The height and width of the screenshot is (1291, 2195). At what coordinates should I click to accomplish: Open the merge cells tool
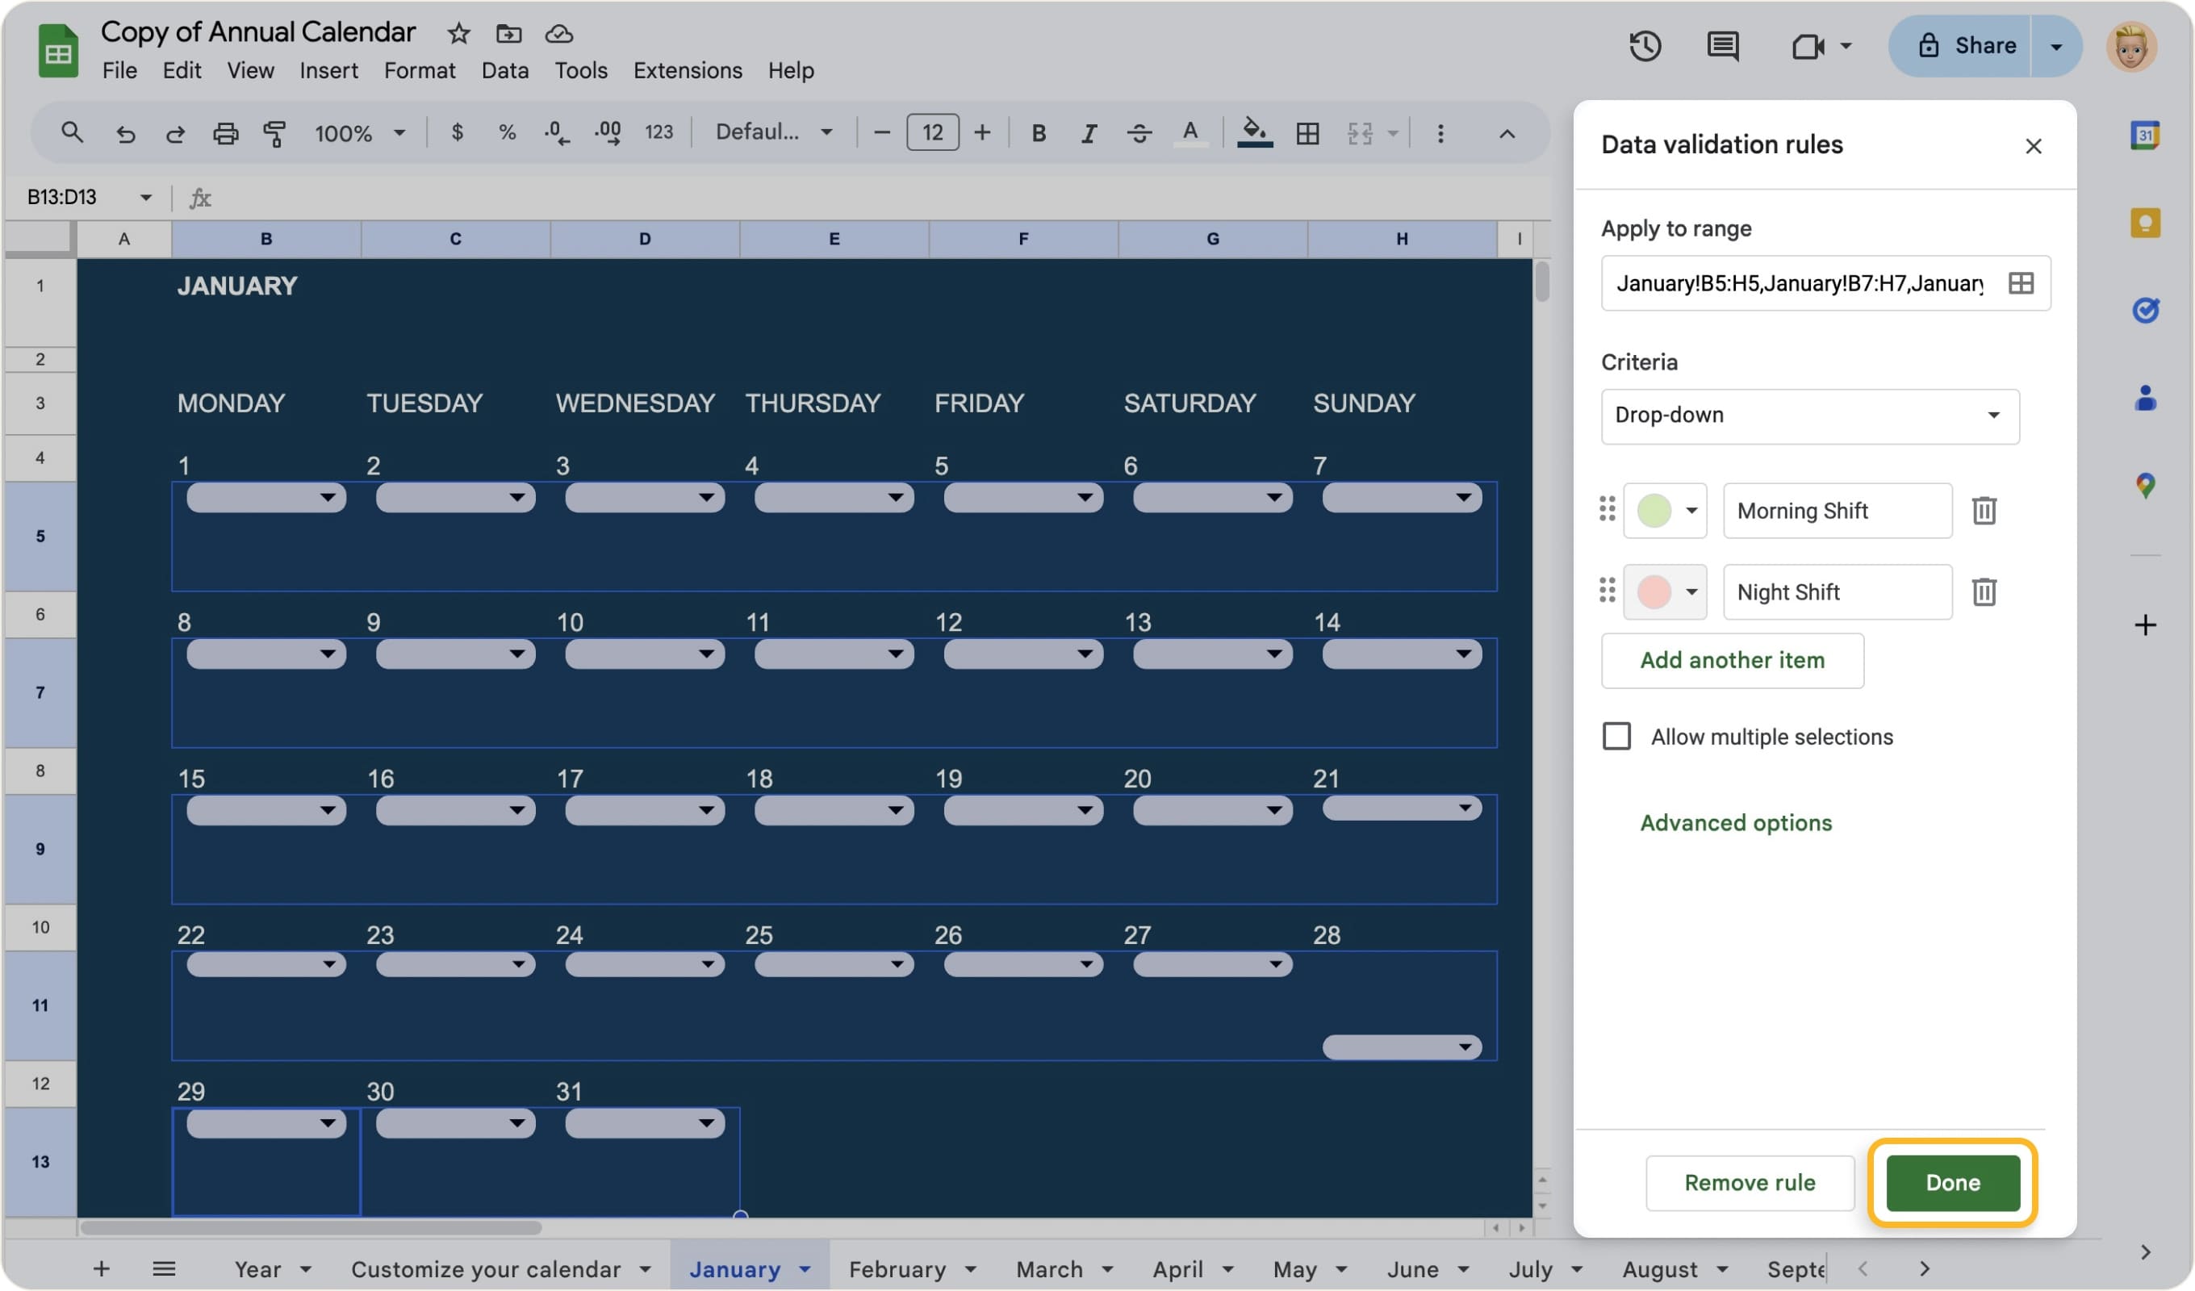click(x=1360, y=133)
